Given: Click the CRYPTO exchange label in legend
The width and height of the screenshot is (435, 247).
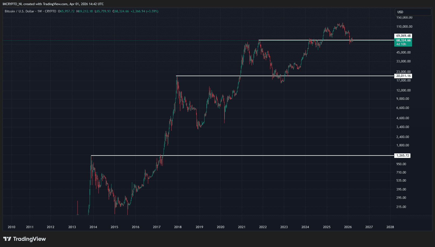Looking at the screenshot, I should point(50,11).
